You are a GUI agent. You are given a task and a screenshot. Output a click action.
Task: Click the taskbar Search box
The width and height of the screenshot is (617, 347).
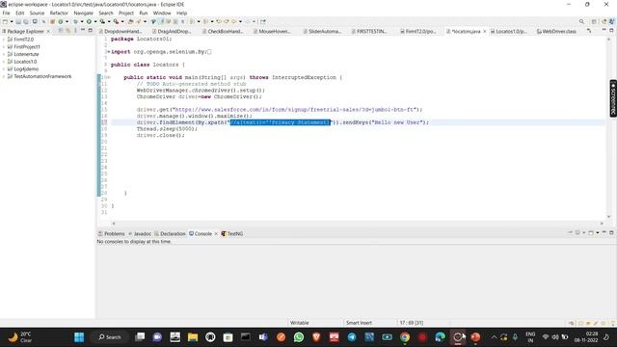coord(109,337)
